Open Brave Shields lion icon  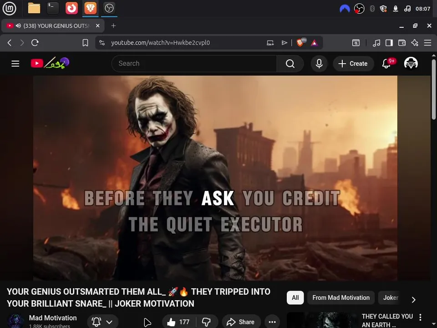pos(301,42)
